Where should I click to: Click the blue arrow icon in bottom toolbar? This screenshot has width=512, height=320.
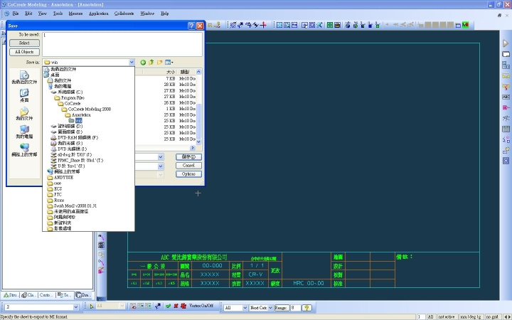158,306
